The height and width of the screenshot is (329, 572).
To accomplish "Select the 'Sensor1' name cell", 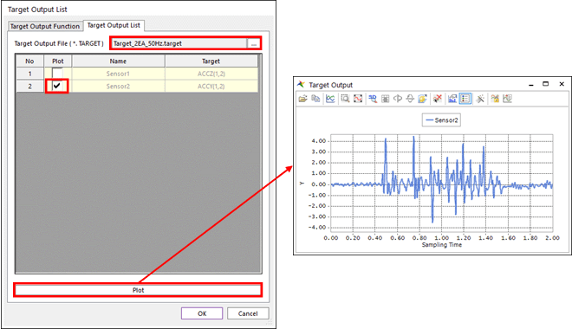I will (x=118, y=74).
